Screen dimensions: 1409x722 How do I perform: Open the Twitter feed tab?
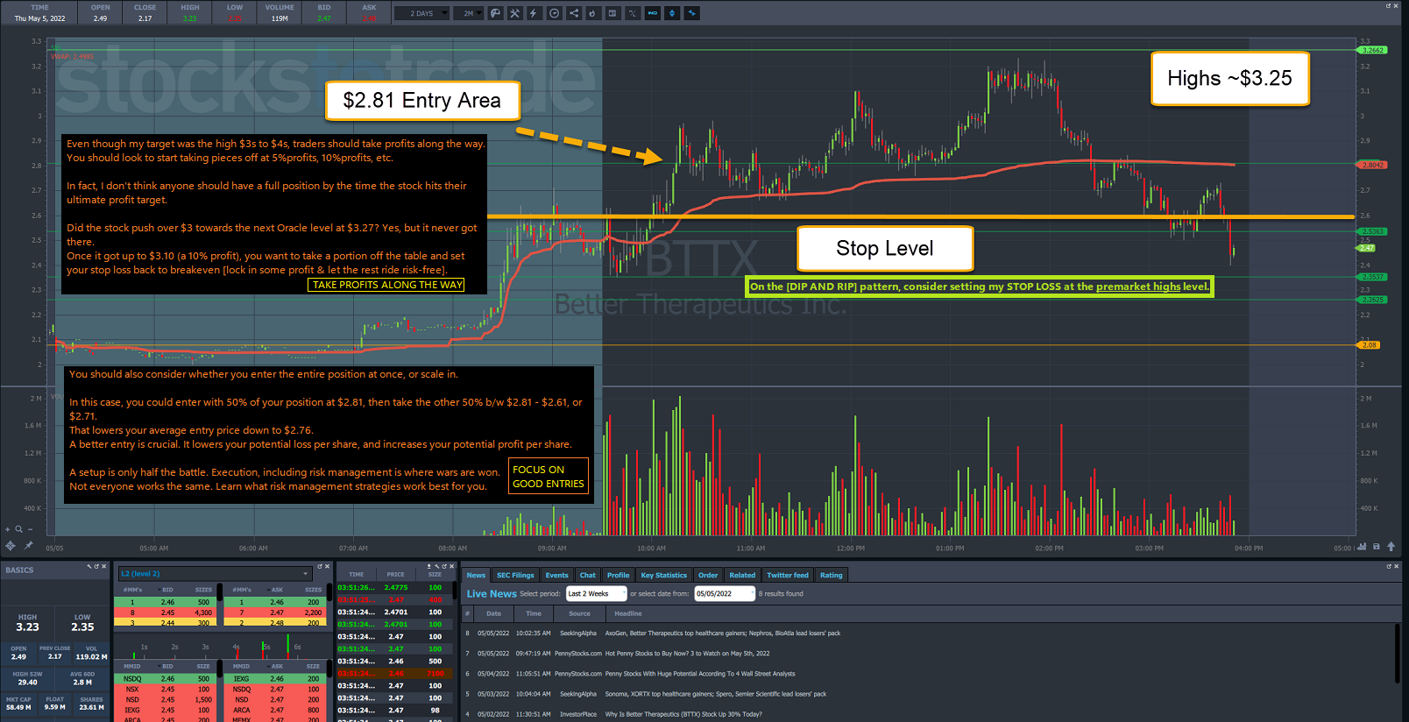point(788,576)
